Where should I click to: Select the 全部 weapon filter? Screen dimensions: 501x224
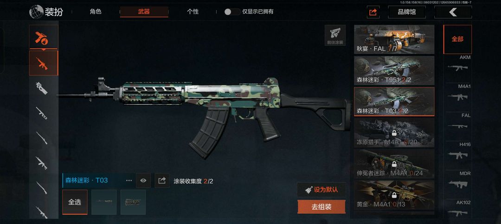457,39
